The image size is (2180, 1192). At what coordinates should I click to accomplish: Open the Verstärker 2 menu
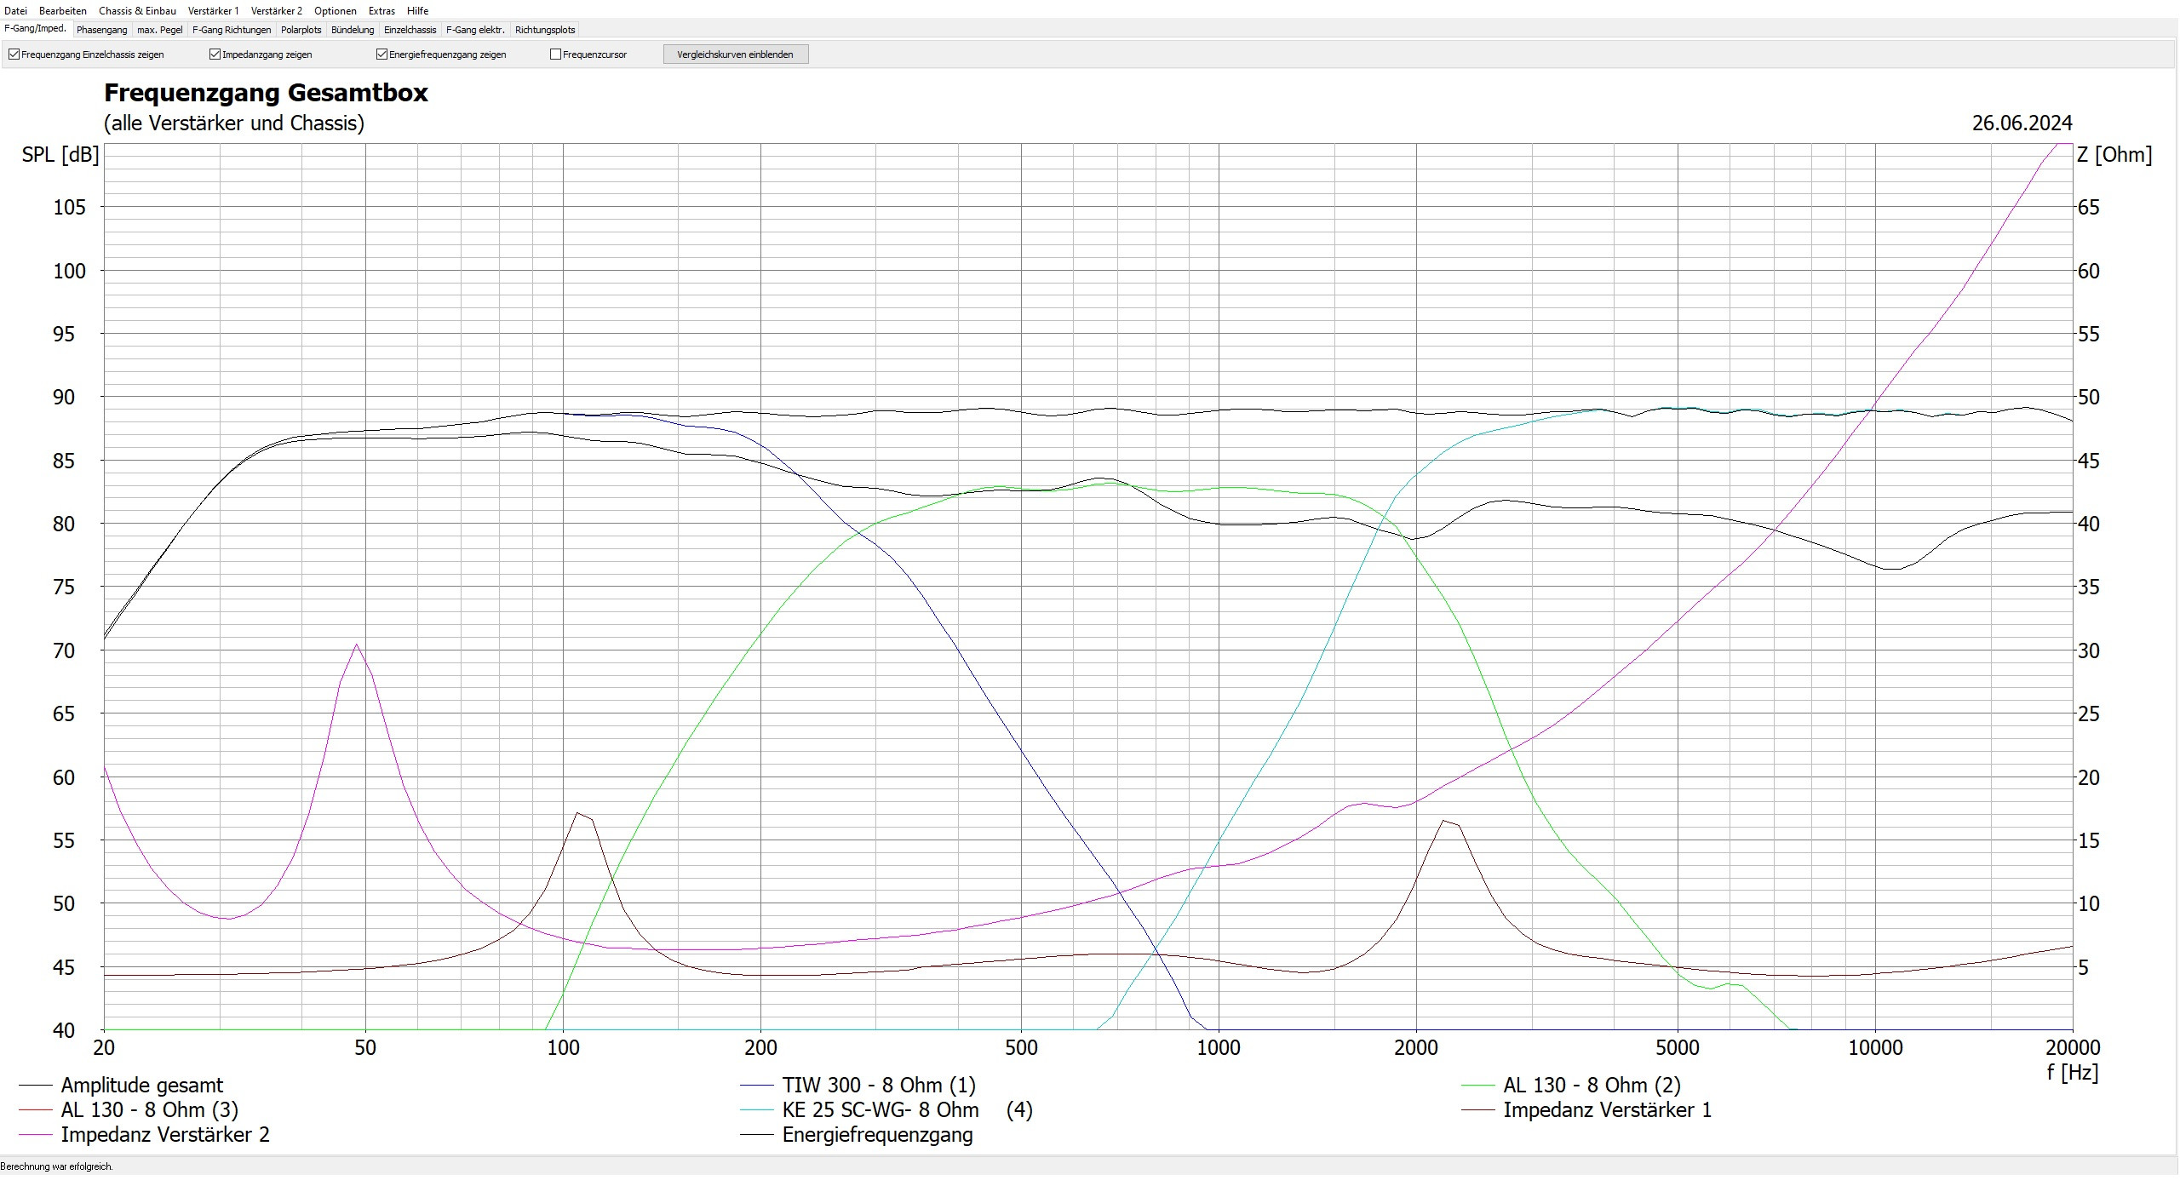click(276, 11)
